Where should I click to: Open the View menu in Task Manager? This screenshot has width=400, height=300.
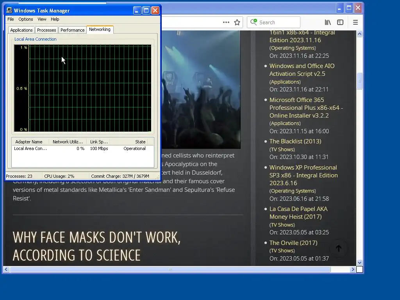[42, 19]
